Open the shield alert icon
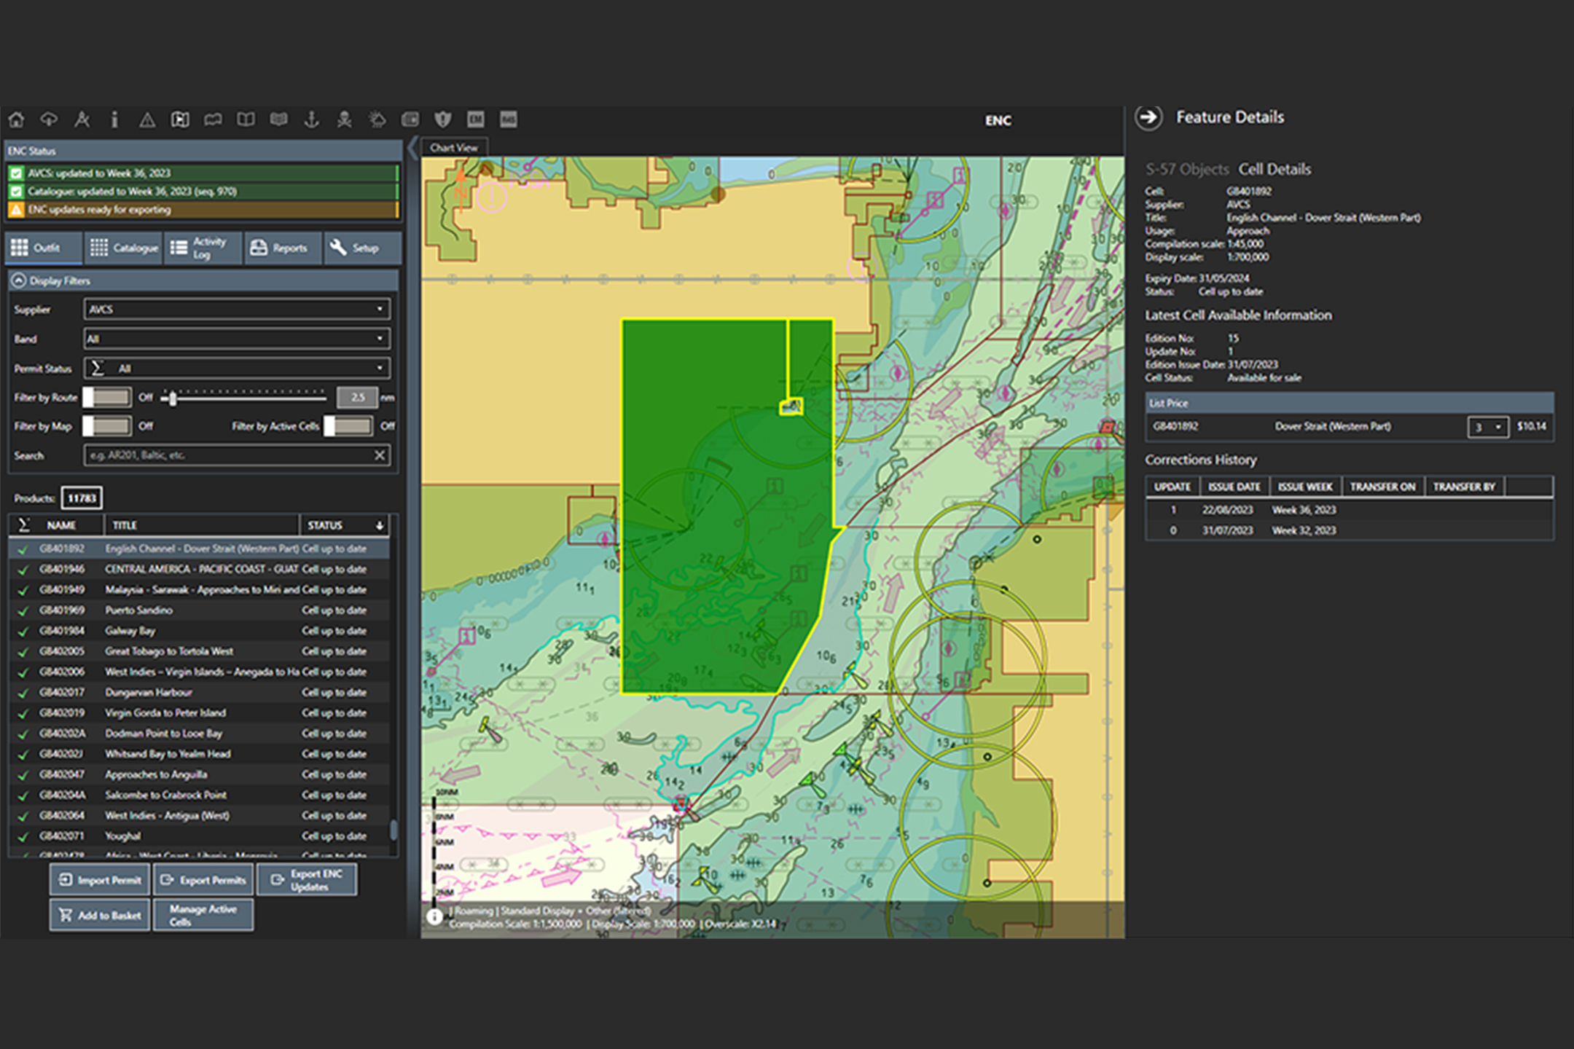Image resolution: width=1574 pixels, height=1049 pixels. (443, 119)
